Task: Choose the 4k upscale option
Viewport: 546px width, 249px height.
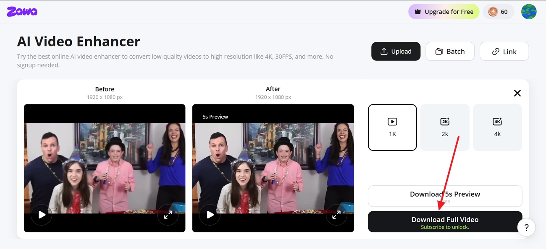Action: click(x=497, y=127)
